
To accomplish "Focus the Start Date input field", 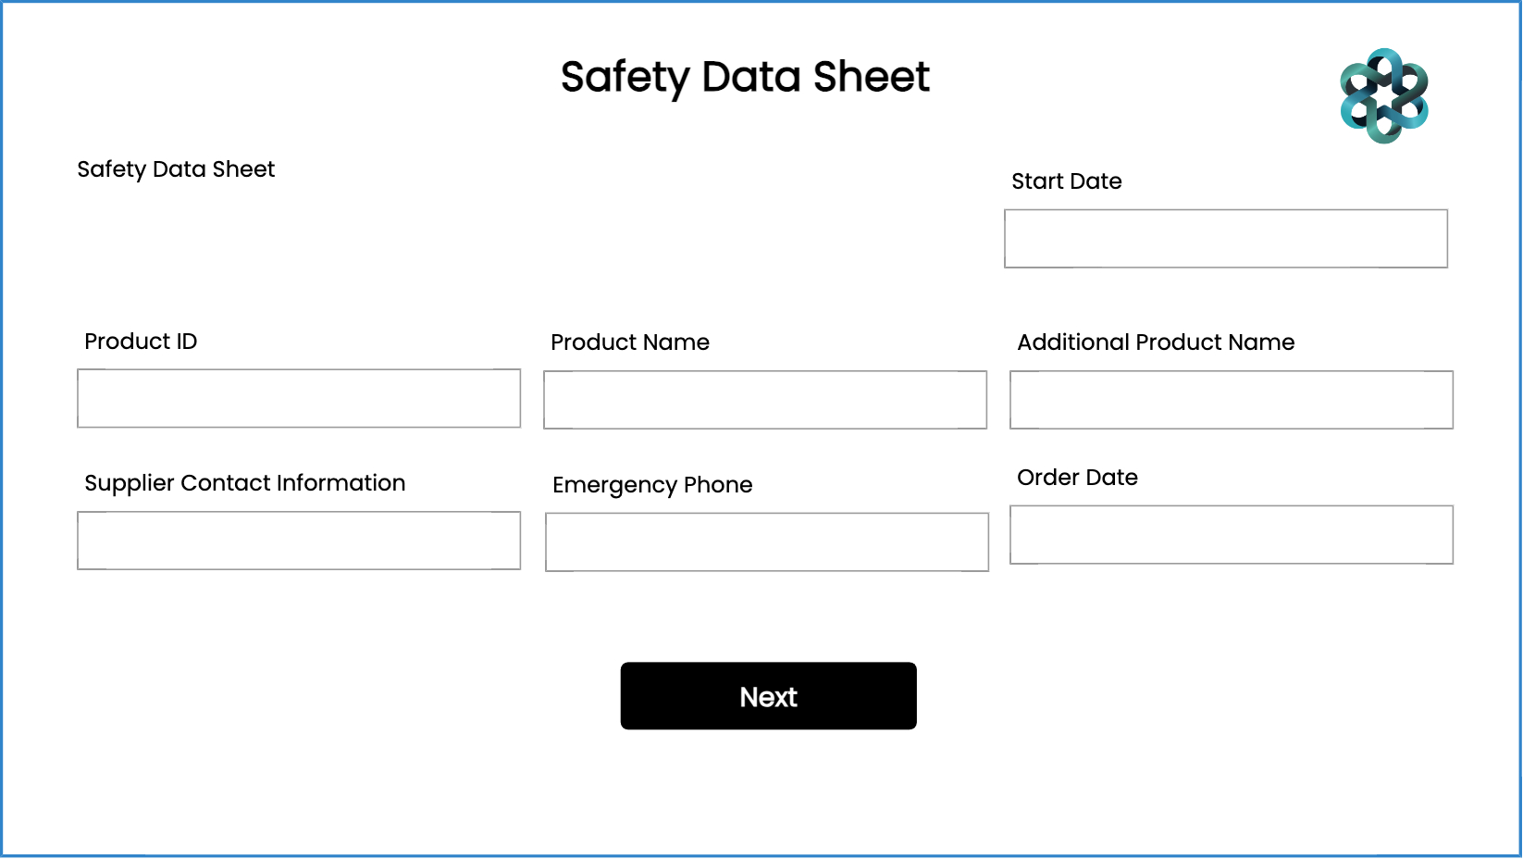I will 1225,239.
